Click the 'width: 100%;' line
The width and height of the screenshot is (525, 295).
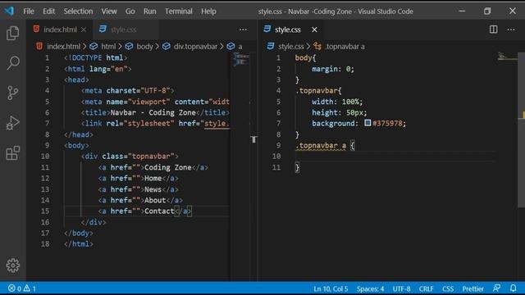(337, 102)
